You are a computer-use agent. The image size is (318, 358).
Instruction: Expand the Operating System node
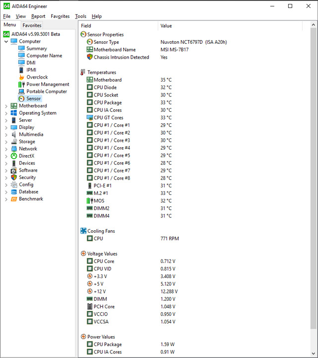[6, 113]
